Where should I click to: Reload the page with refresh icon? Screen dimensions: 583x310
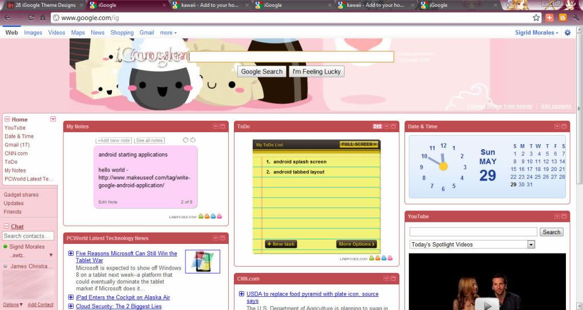tap(31, 18)
